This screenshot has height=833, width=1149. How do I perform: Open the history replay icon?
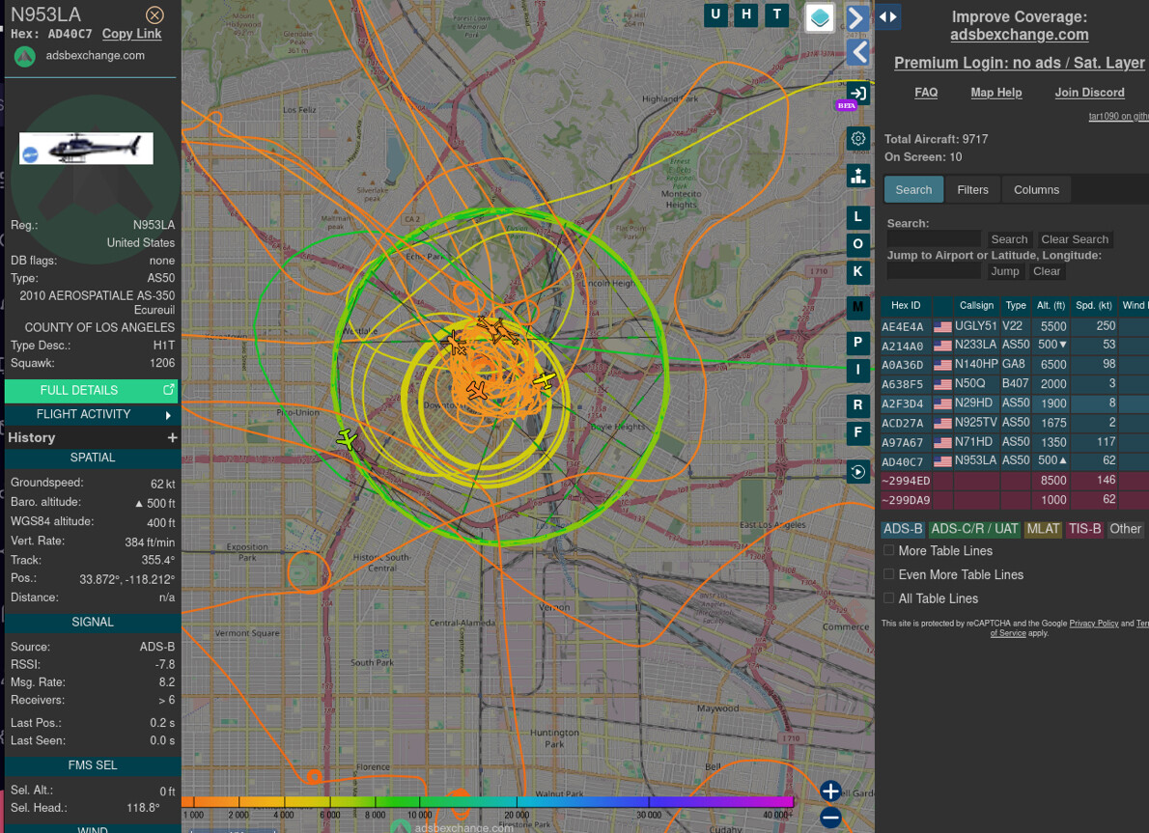point(858,472)
